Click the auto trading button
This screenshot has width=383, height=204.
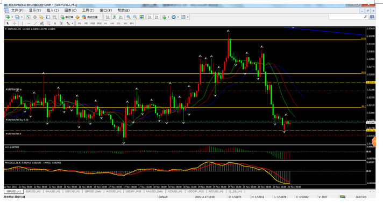(x=90, y=17)
